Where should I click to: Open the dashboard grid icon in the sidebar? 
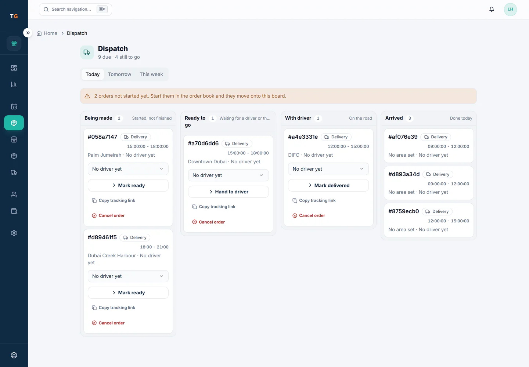coord(14,68)
